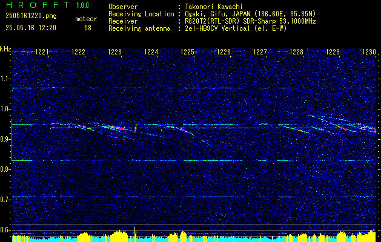This screenshot has height=242, width=381.
Task: Click the 1.1 kHz axis label
Action: (x=5, y=79)
